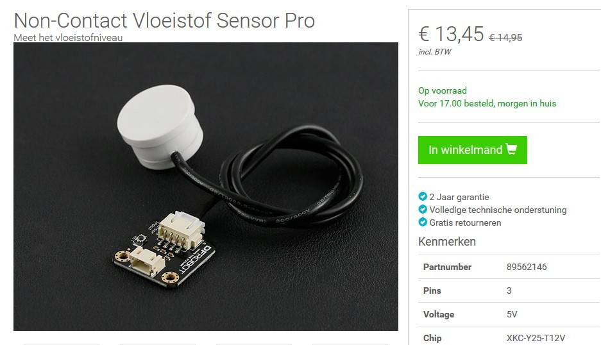
Task: Open the main product photo of sensor
Action: point(206,187)
